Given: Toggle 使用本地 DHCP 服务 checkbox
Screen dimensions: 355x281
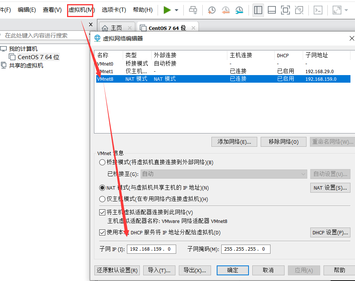Looking at the screenshot, I should 102,232.
